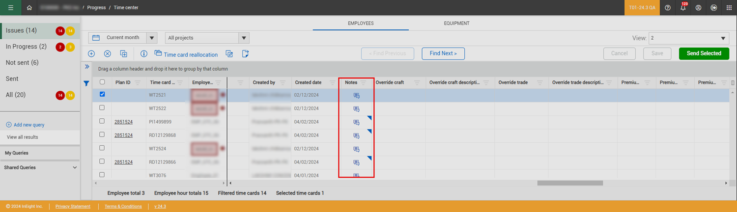Open notes icon for RD12129866 row
Image resolution: width=737 pixels, height=212 pixels.
click(x=357, y=162)
